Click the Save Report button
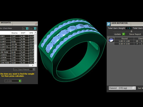The image size is (143, 107). [x=135, y=34]
